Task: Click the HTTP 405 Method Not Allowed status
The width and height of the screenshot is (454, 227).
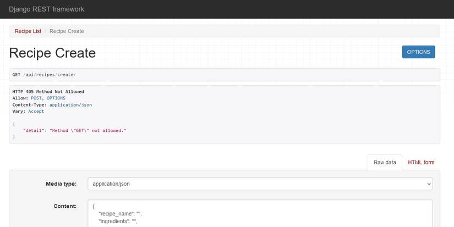Action: (x=48, y=91)
